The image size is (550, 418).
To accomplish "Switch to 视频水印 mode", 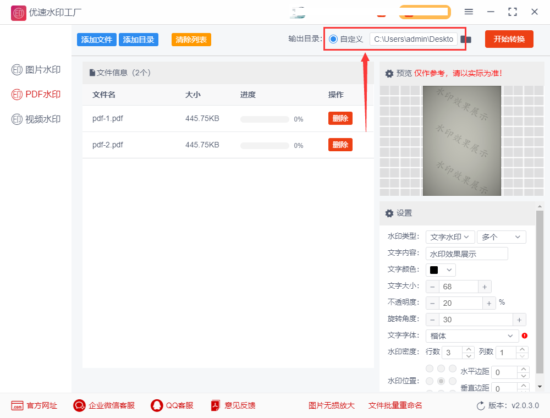I will pos(36,119).
